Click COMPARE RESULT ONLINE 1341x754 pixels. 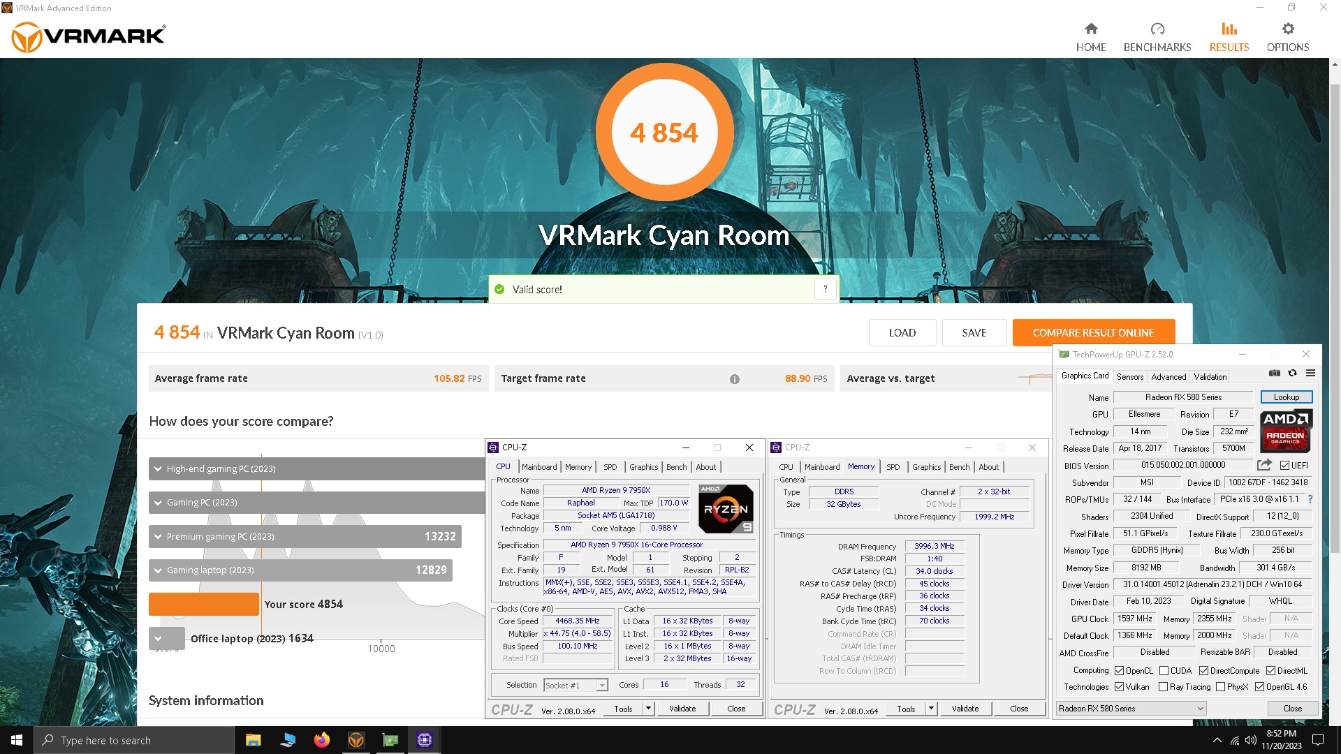point(1093,333)
